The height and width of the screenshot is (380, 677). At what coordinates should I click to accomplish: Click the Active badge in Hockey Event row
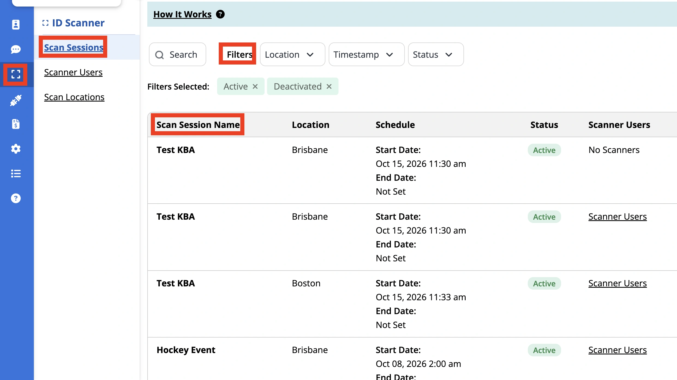pos(544,350)
